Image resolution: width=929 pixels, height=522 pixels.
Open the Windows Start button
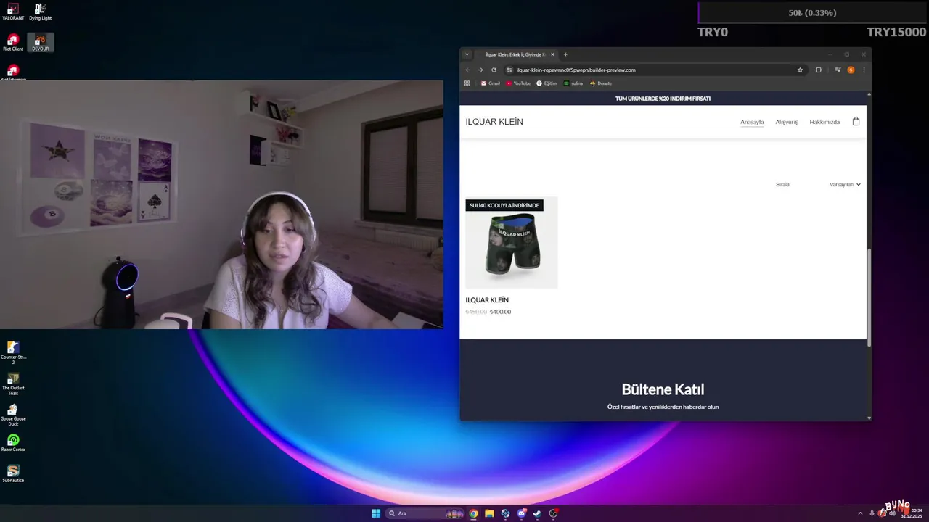376,513
